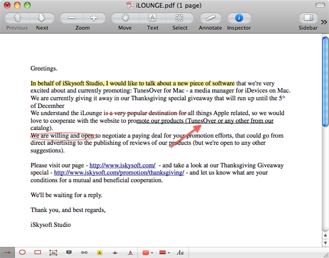The image size is (329, 258).
Task: Open the annotation color dropdown
Action: (148, 253)
